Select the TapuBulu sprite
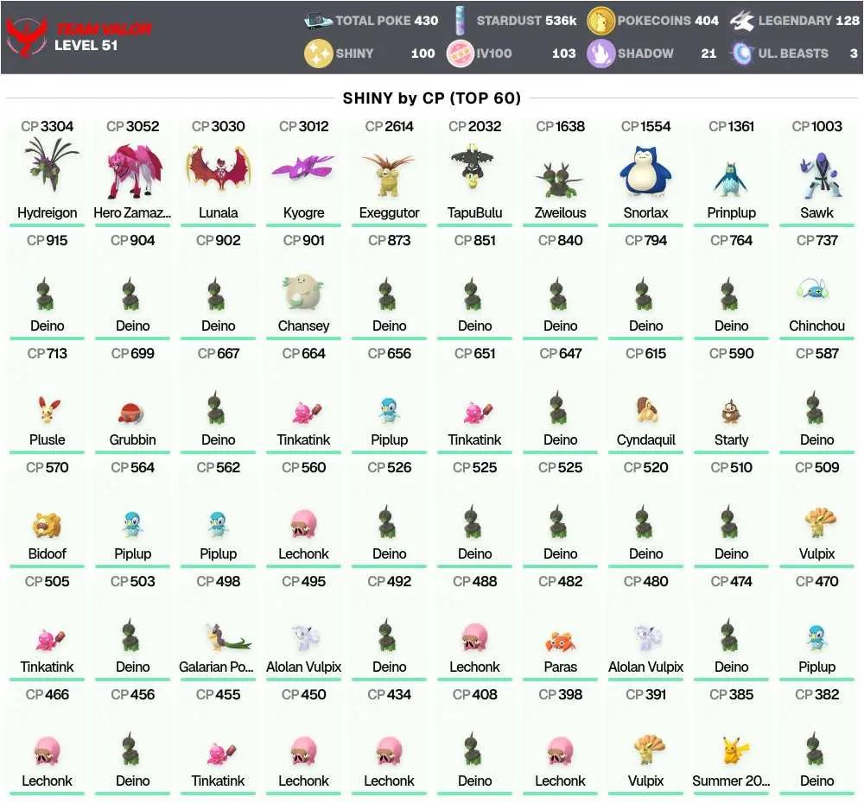The height and width of the screenshot is (803, 864). [474, 165]
